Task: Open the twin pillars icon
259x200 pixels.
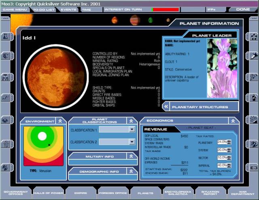Action: click(x=6, y=144)
